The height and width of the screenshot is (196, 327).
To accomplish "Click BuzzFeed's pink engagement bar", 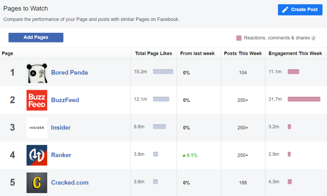I will coord(304,99).
